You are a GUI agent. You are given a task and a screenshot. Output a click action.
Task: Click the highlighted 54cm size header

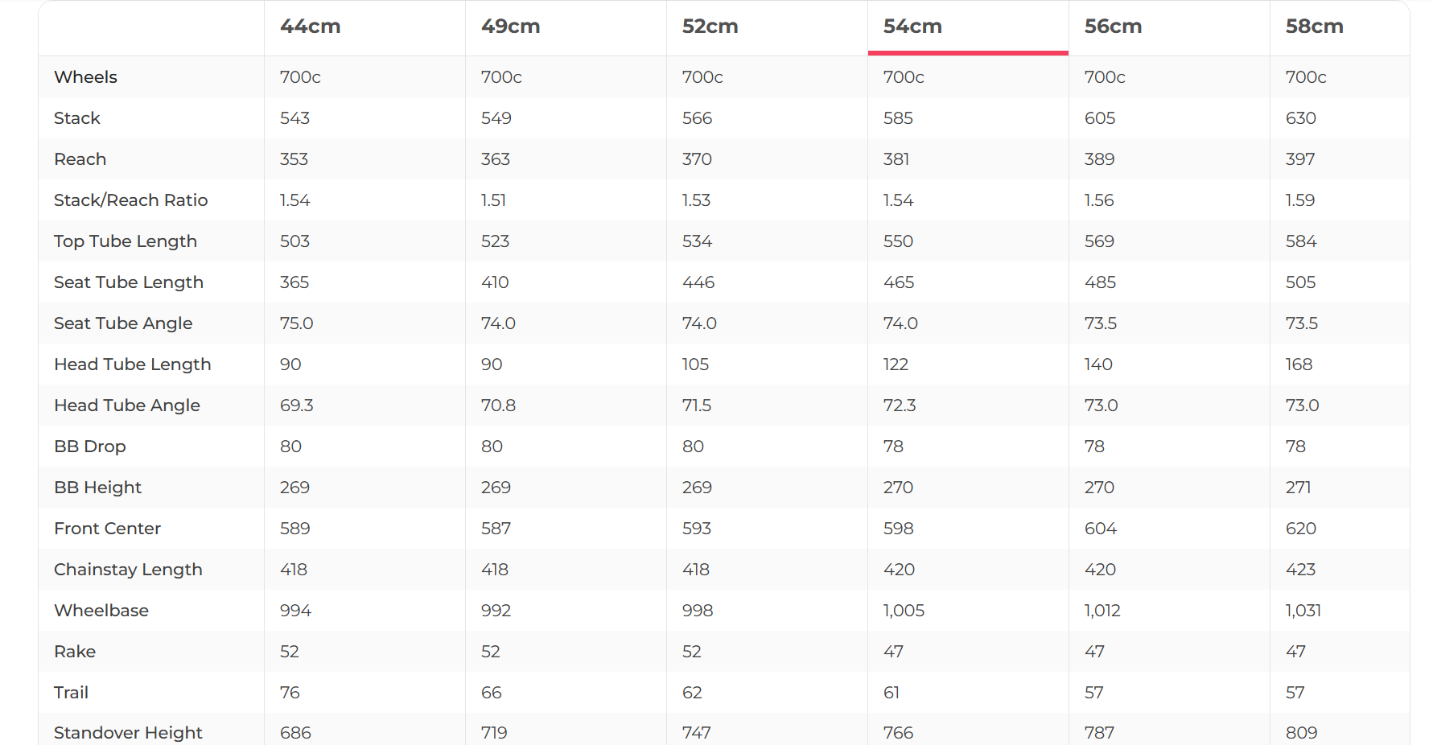912,27
